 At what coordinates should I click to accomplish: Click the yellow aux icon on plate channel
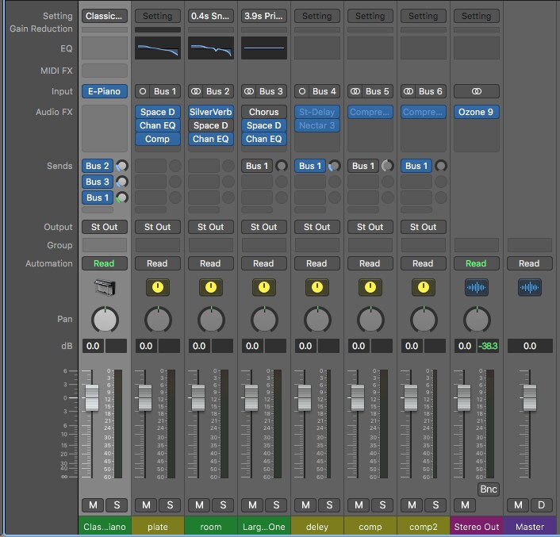coord(158,287)
